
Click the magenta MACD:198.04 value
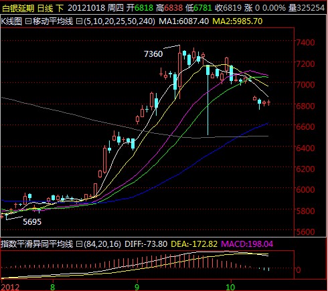point(247,244)
